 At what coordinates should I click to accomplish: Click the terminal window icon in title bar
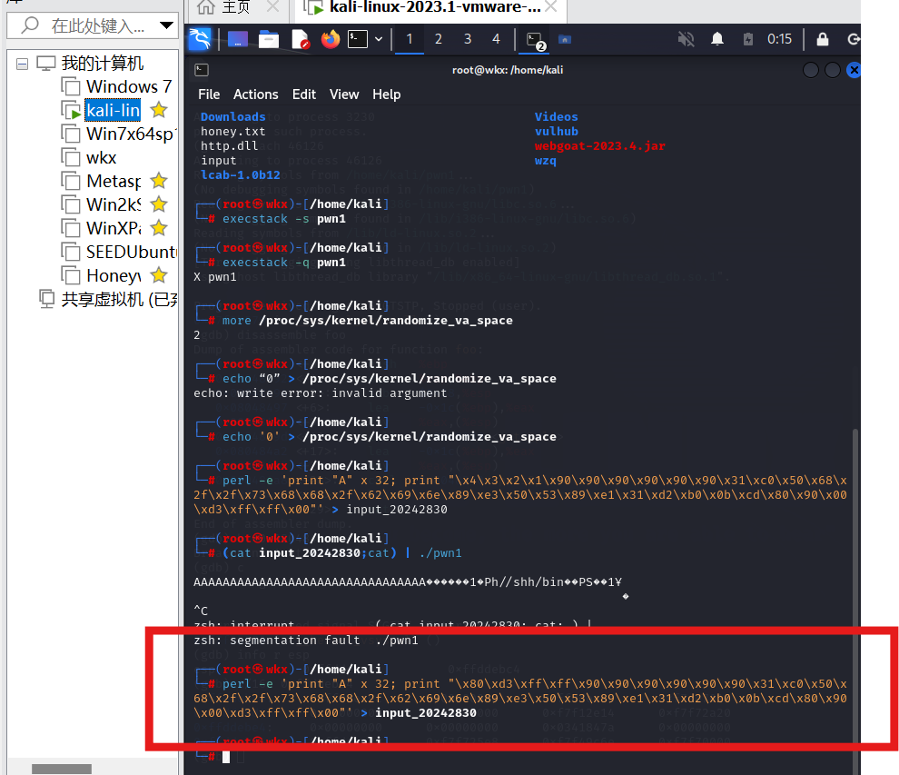[x=202, y=70]
